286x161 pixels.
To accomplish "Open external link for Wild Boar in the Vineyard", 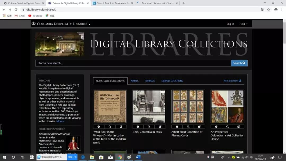I will [121, 127].
